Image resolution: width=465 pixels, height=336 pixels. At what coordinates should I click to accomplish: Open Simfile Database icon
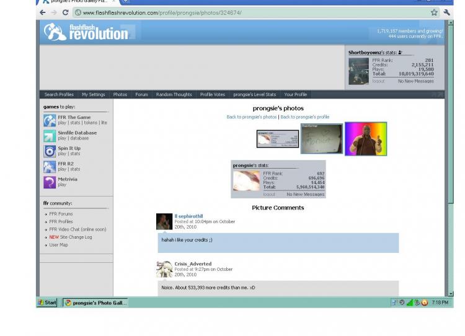[50, 136]
